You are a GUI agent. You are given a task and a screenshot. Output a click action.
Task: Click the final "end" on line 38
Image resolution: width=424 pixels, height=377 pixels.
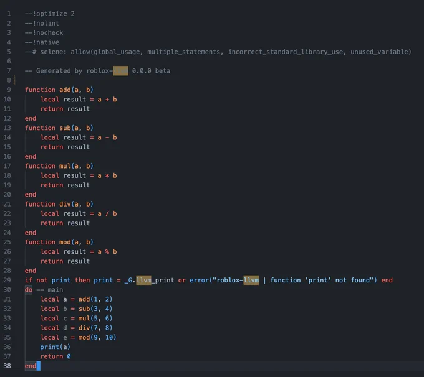[31, 366]
